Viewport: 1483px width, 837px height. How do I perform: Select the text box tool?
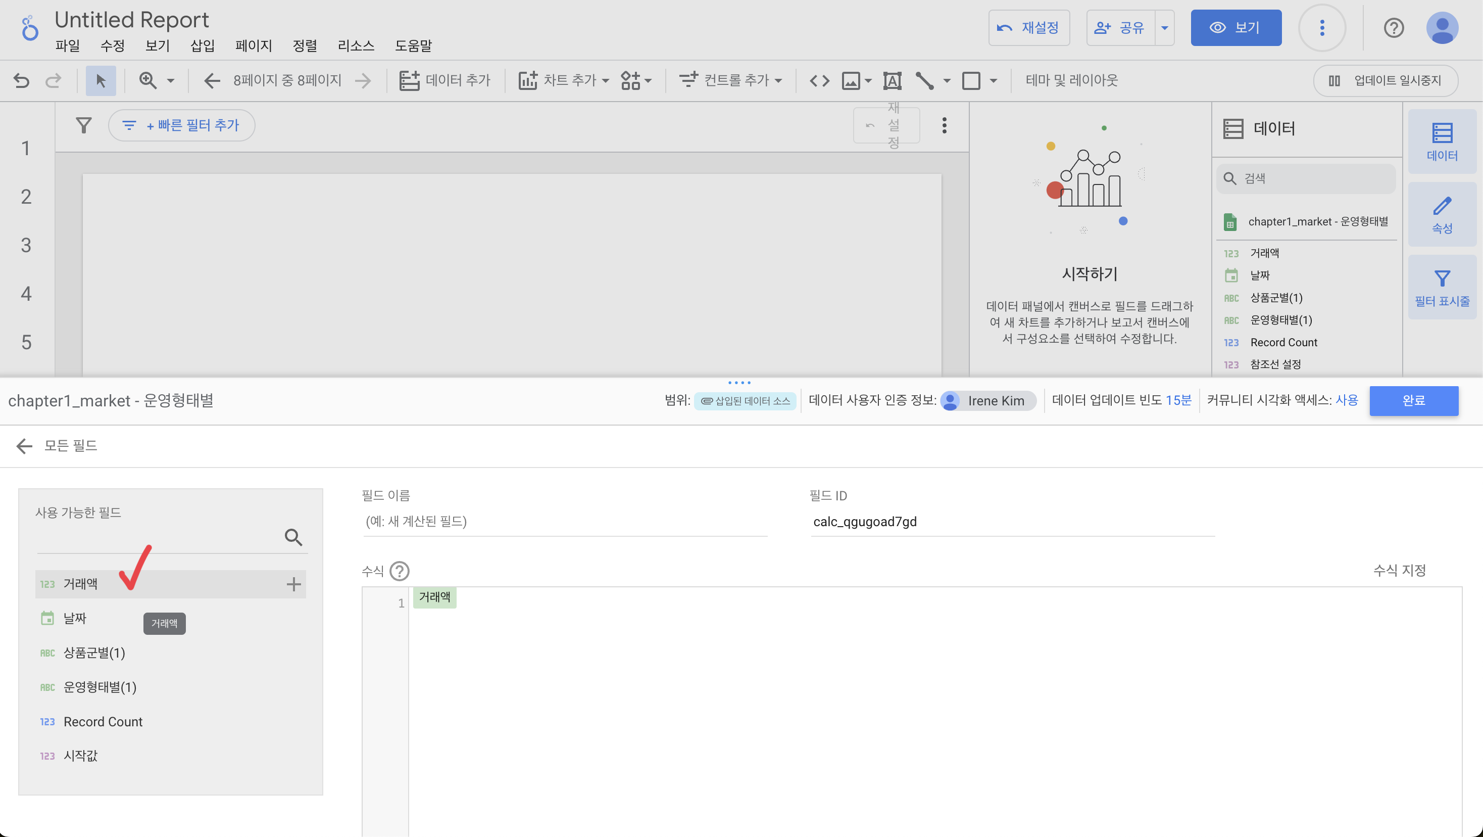(892, 80)
